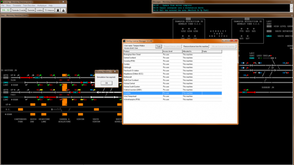Select Central Scotland license row
294x165 pixels.
[172, 58]
